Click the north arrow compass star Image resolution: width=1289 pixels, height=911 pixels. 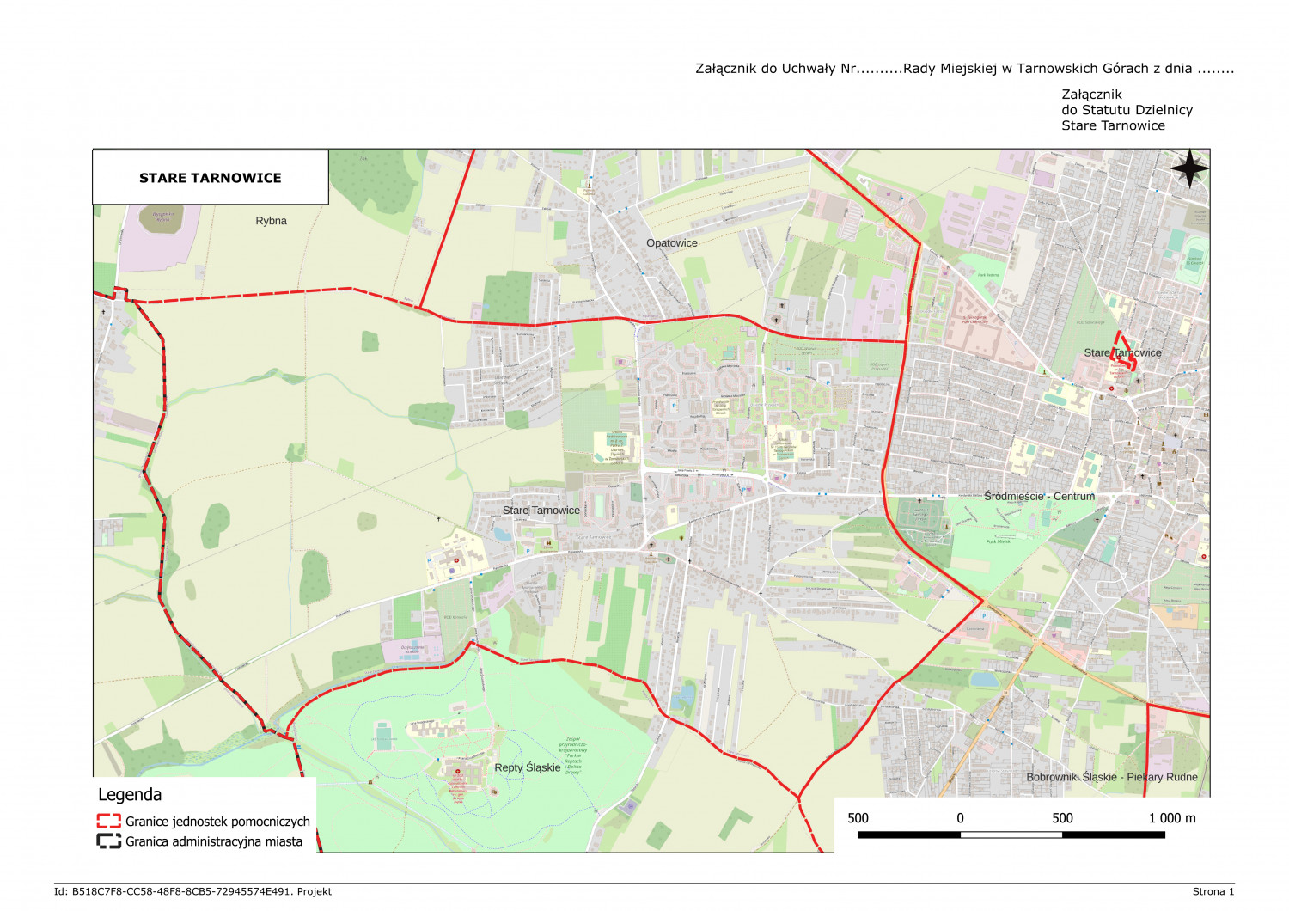pyautogui.click(x=1189, y=168)
